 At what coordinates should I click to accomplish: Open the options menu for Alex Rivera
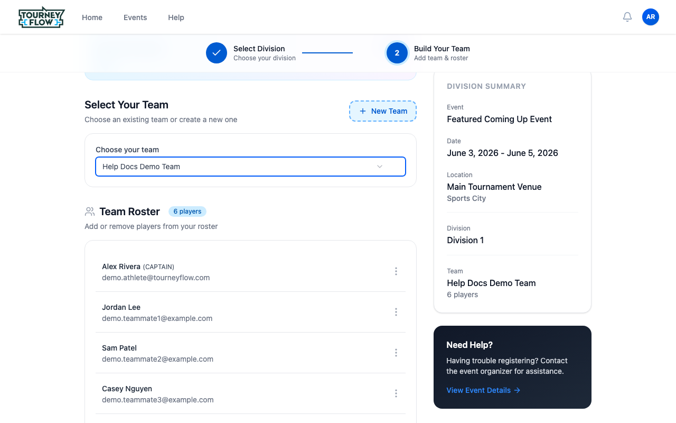[x=396, y=271]
